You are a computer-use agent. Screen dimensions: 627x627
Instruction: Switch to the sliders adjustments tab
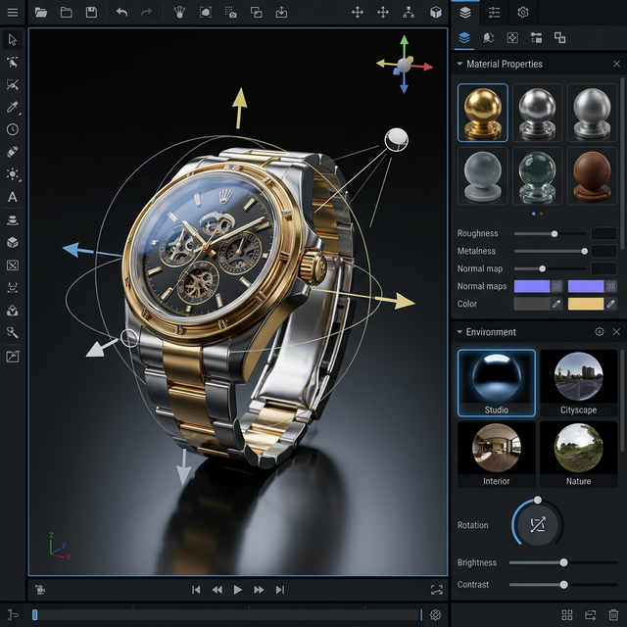tap(494, 13)
